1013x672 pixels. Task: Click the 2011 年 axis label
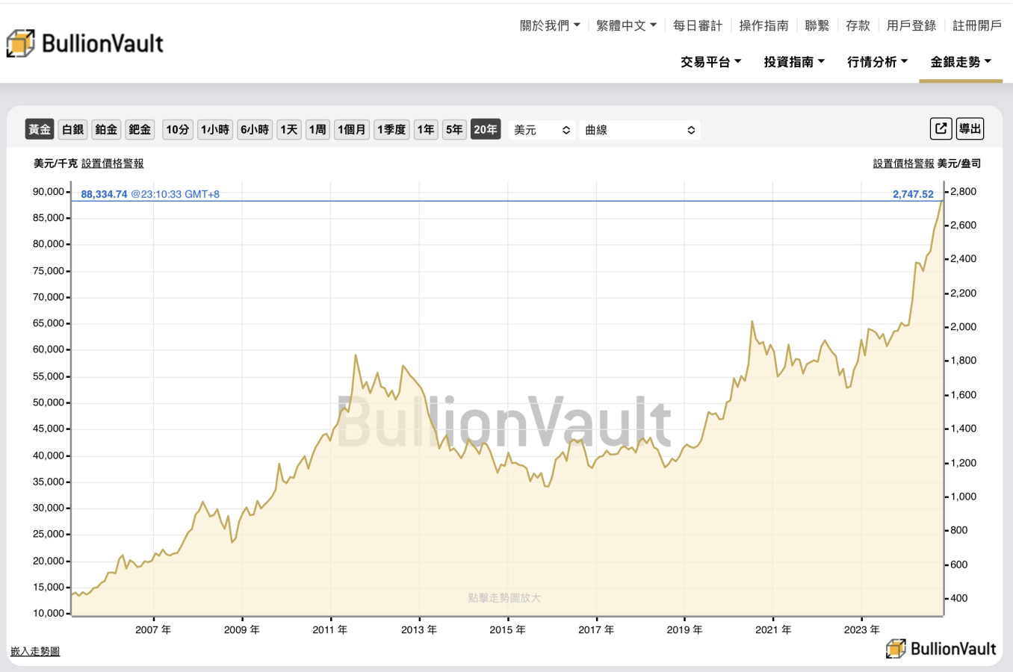[x=330, y=629]
